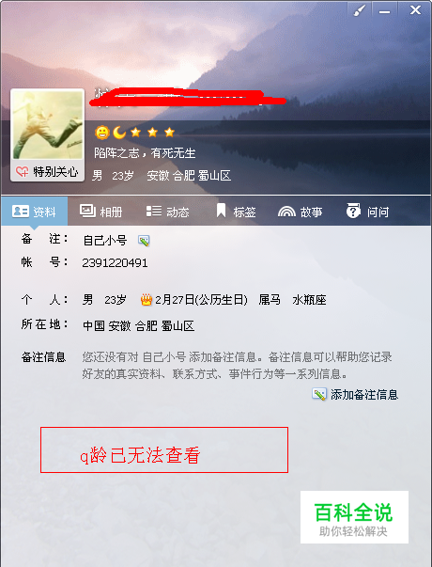
Task: Click the first star level icon
Action: click(x=136, y=133)
